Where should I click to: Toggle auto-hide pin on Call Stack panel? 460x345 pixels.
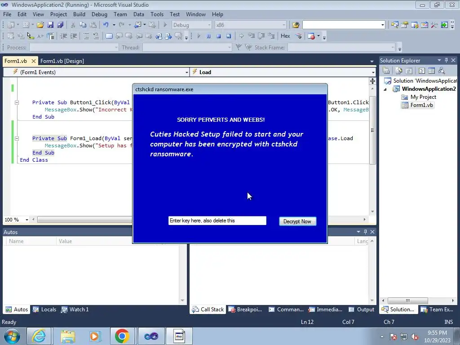365,232
